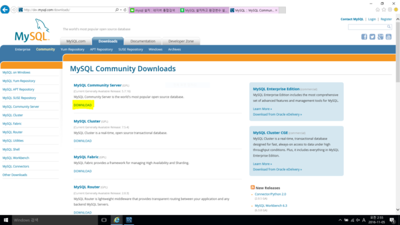Viewport: 400px width, 225px height.
Task: Click the browser back arrow button
Action: click(x=5, y=10)
